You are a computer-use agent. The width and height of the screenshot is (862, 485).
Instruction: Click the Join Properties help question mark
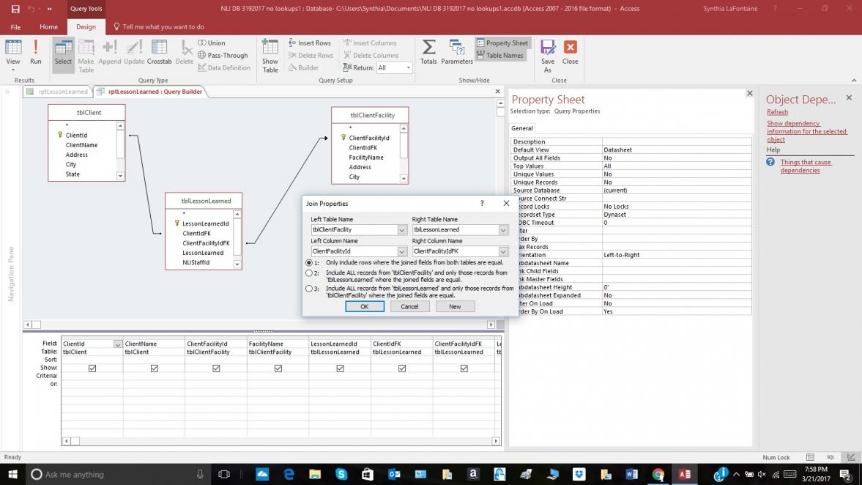[x=482, y=204]
